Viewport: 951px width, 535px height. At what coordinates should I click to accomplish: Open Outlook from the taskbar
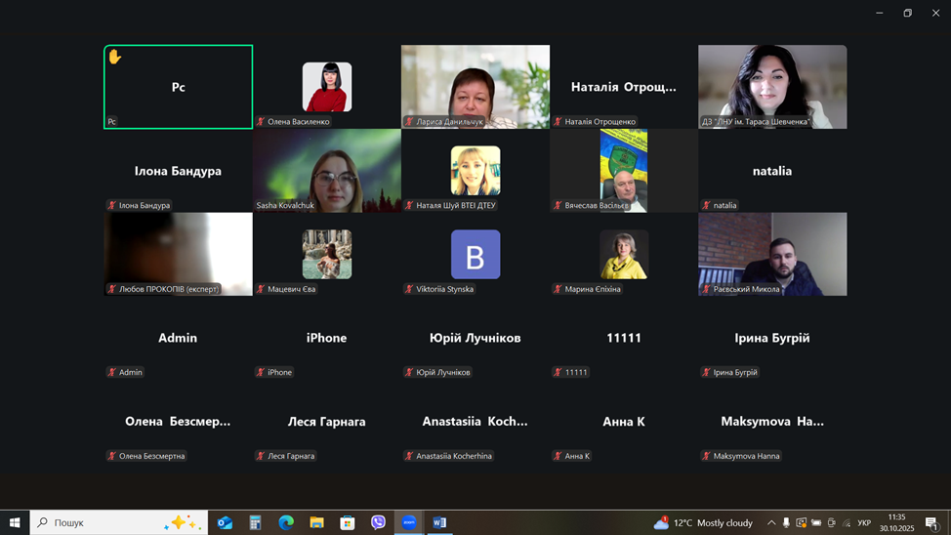225,523
